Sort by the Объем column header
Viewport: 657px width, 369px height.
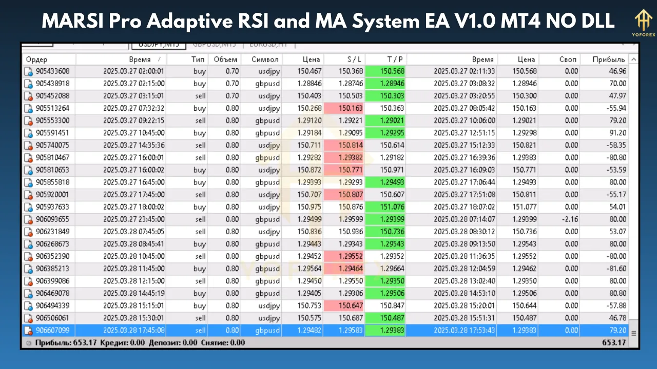click(x=225, y=59)
